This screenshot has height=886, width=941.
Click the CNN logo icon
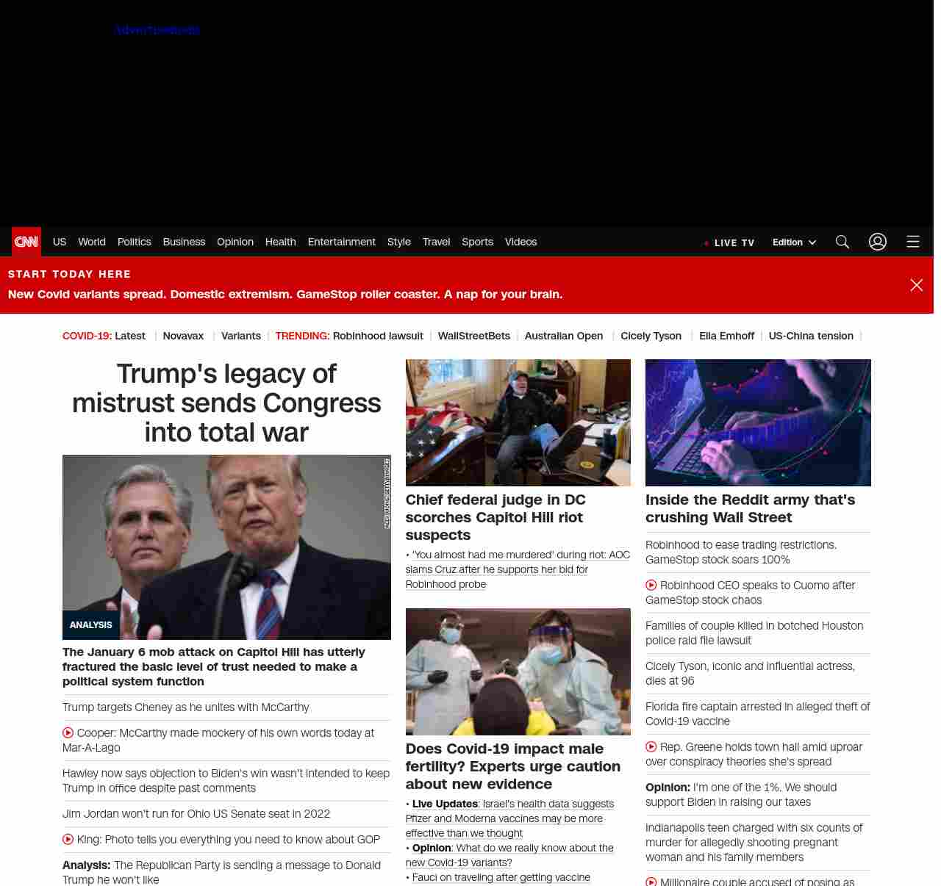pos(26,242)
